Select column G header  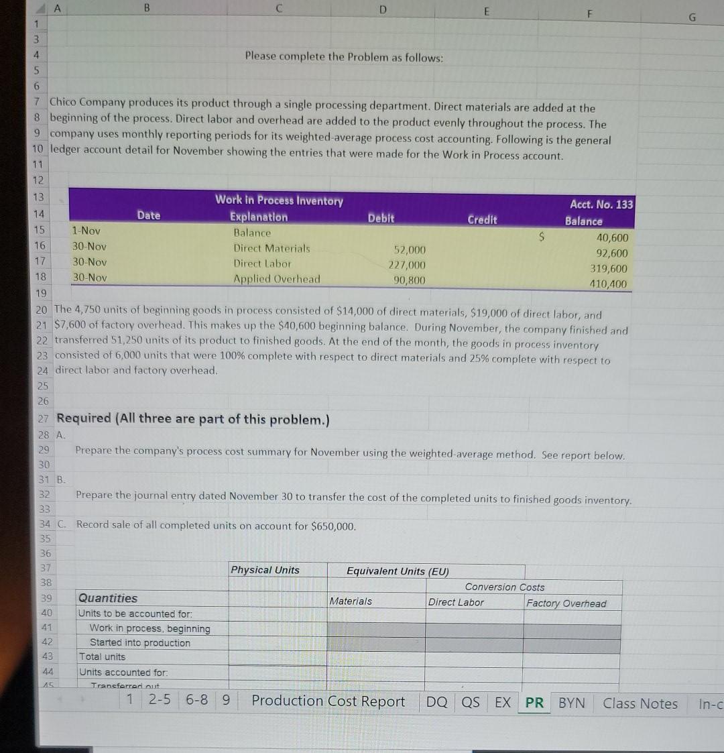(692, 17)
